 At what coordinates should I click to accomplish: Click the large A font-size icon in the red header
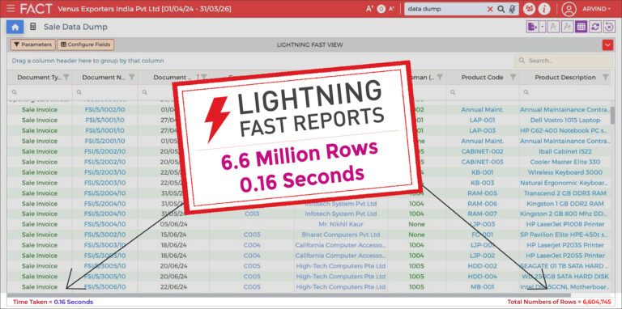369,9
